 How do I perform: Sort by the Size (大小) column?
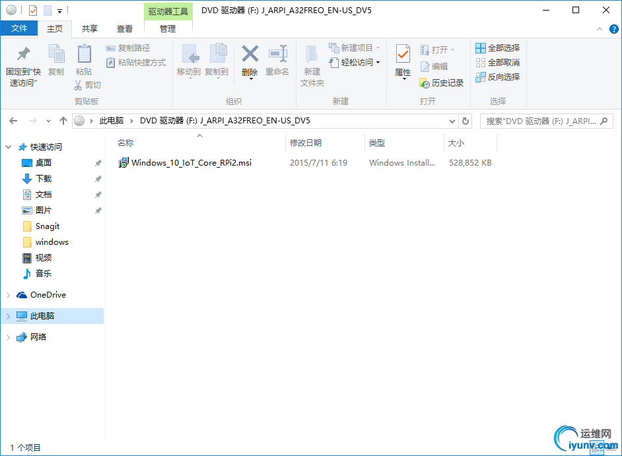pos(470,143)
